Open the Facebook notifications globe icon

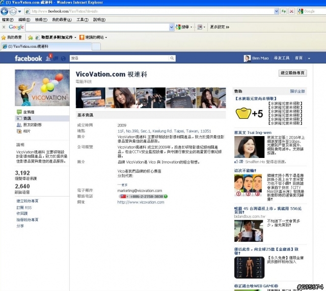63,58
